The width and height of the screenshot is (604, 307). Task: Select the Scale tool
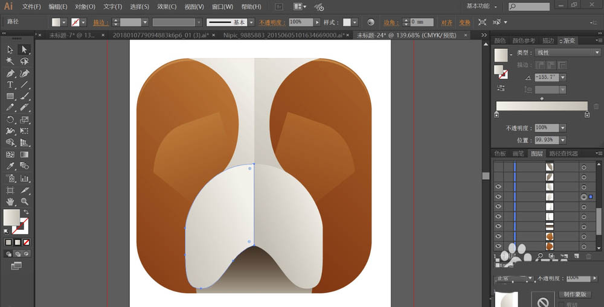(x=24, y=119)
